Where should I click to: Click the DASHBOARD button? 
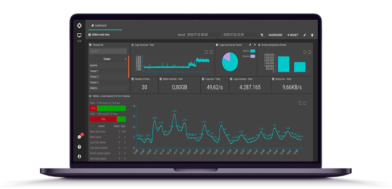tap(275, 35)
